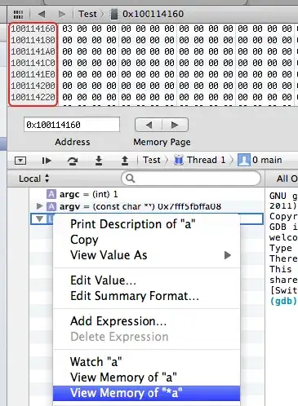The image size is (298, 406).
Task: Select Thread 1 in the debug bar
Action: point(206,160)
